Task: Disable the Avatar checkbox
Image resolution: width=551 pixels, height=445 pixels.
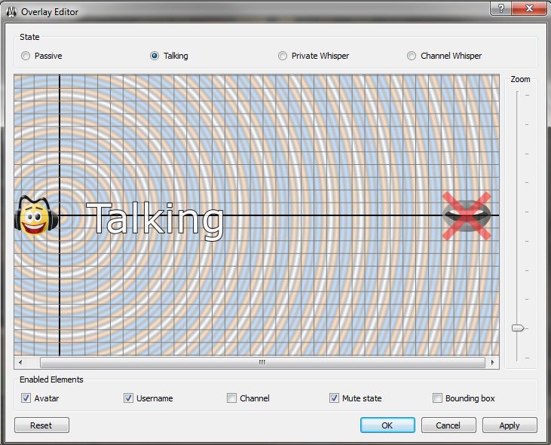Action: point(26,398)
